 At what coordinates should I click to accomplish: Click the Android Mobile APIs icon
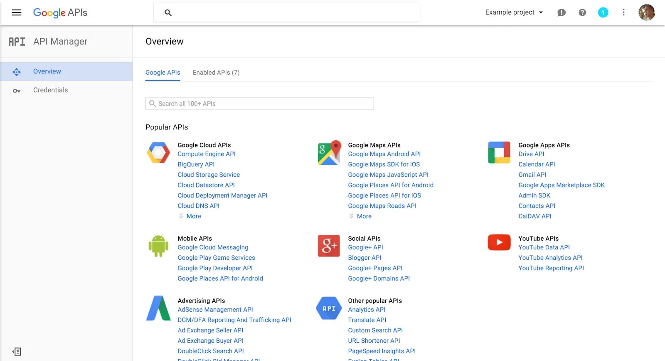pos(158,246)
